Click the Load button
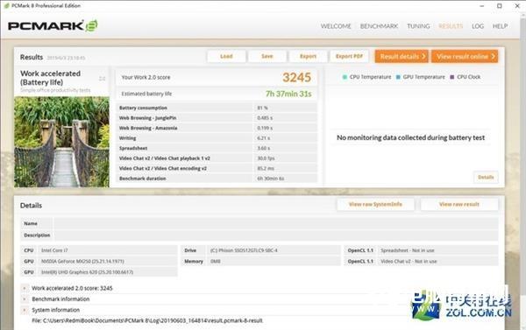Screen dimensions: 526x330 click(x=226, y=56)
